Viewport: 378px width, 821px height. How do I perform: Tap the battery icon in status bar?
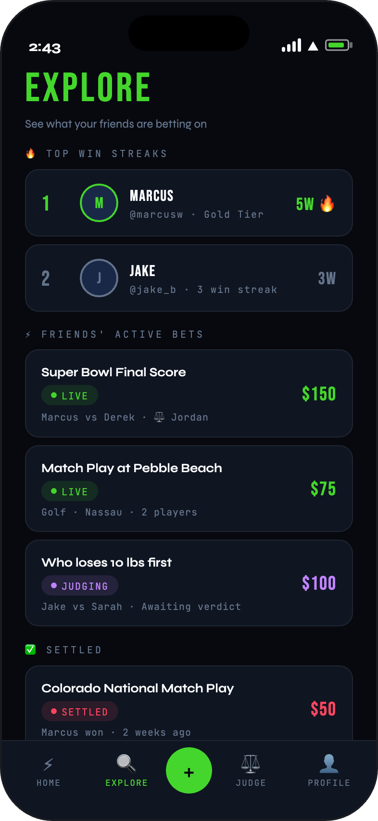[x=339, y=46]
